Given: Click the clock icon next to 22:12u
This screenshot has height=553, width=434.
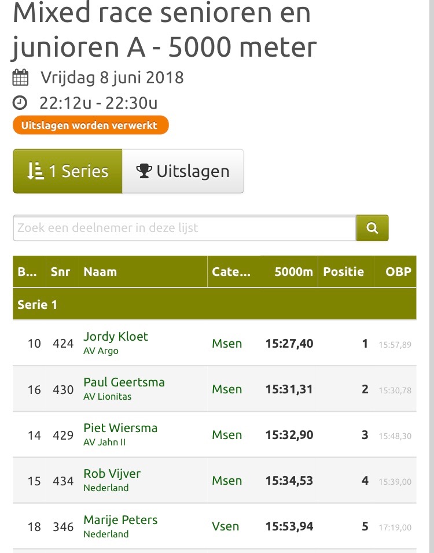Looking at the screenshot, I should tap(20, 103).
